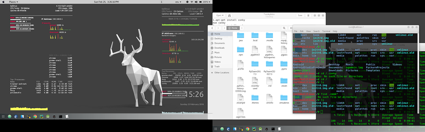Select the .local folder
Screen dimensions: 425x132
pyautogui.click(x=255, y=37)
